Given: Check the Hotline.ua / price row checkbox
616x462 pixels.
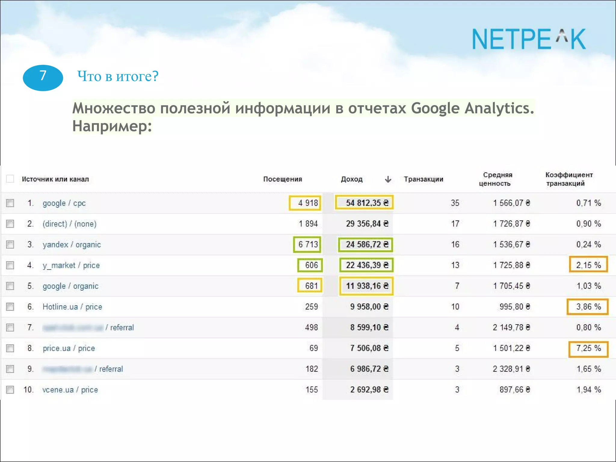Looking at the screenshot, I should pos(10,306).
